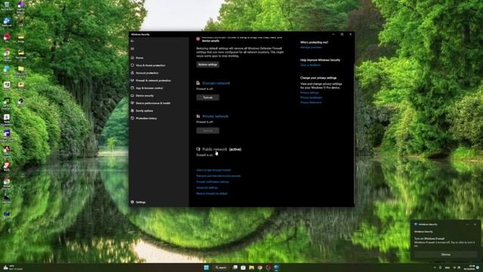This screenshot has width=483, height=272.
Task: Turn on the Domain network firewall
Action: [x=208, y=97]
